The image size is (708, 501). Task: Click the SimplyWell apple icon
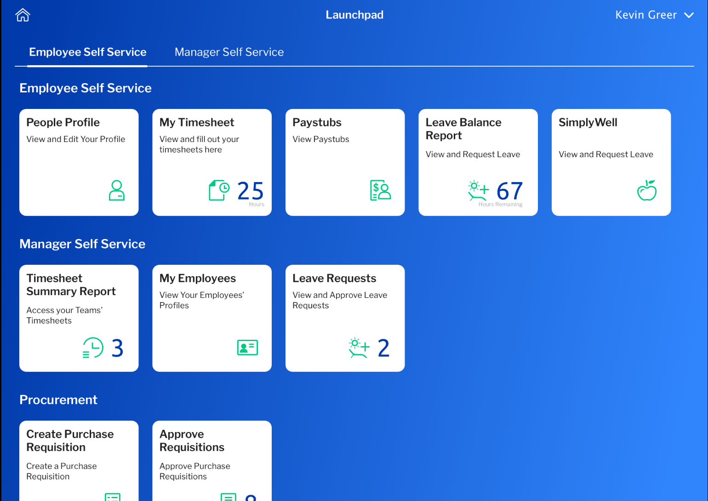pyautogui.click(x=647, y=190)
